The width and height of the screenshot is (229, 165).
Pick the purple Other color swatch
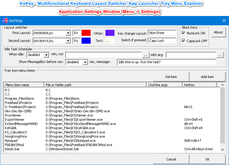tap(110, 33)
